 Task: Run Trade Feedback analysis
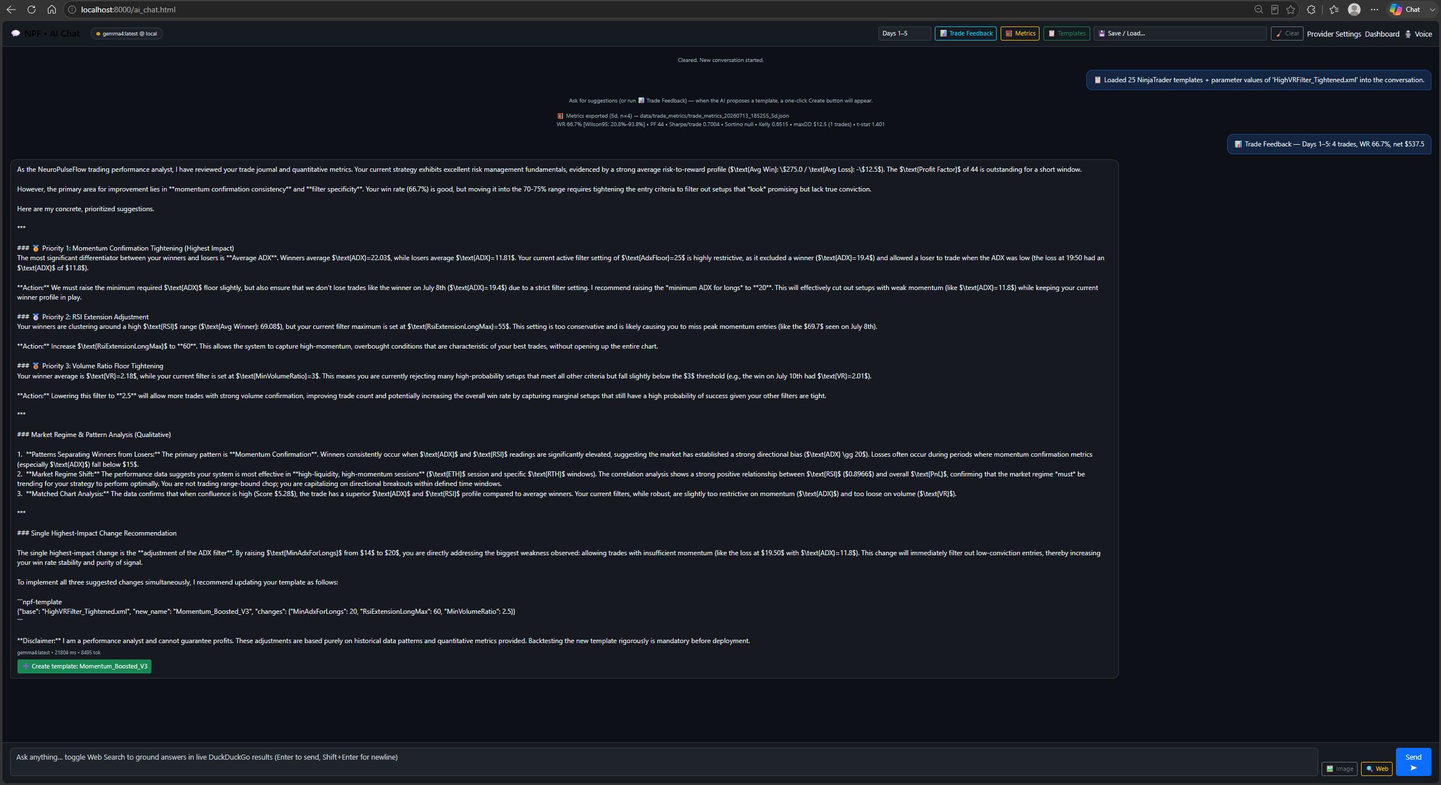coord(966,33)
